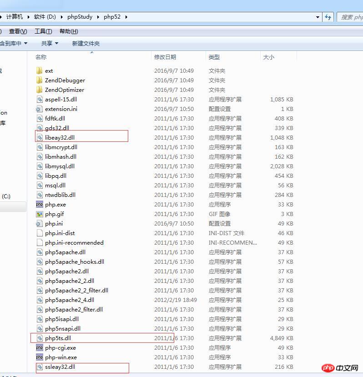The image size is (363, 377).
Task: Click the 2012/2/19 18:49 date value
Action: (x=176, y=300)
